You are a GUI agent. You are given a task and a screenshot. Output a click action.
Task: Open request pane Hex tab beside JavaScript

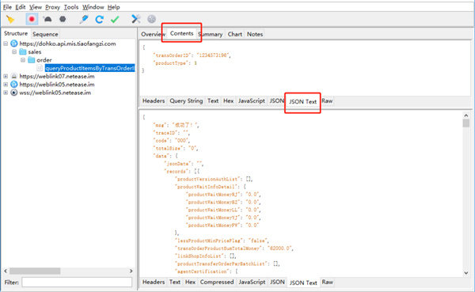[x=229, y=100]
